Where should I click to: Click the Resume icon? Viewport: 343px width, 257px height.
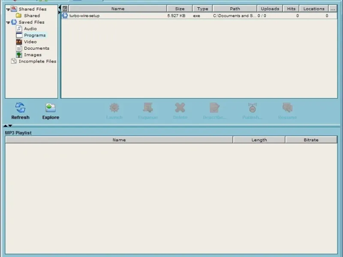tap(287, 108)
